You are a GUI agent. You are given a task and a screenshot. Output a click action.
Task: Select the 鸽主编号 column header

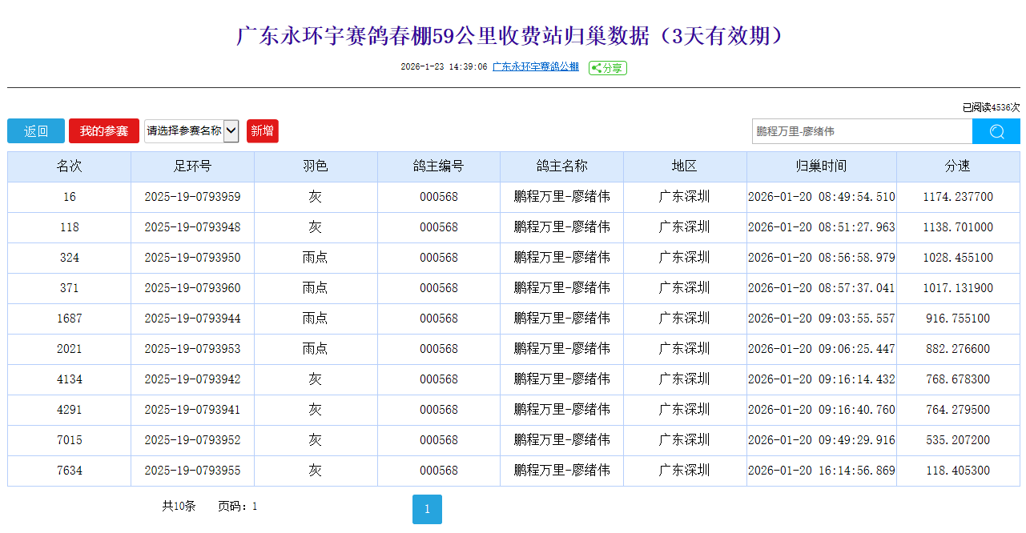(x=438, y=166)
